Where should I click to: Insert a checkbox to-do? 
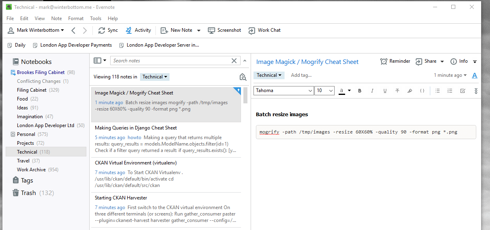coord(463,91)
